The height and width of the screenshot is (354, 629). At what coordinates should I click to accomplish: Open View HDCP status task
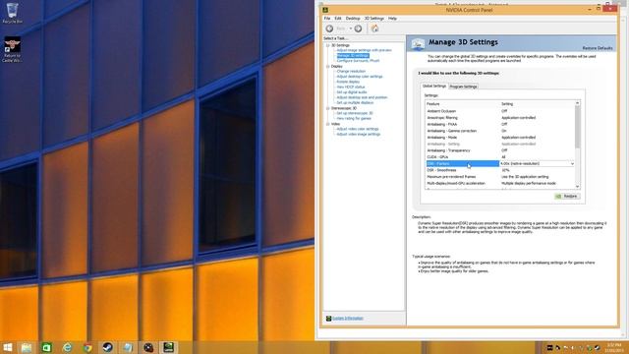(x=351, y=87)
